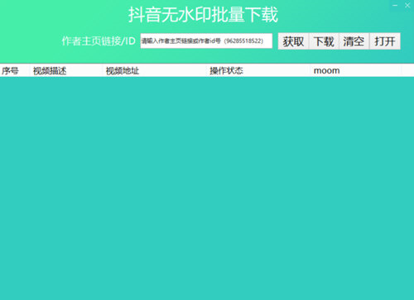The height and width of the screenshot is (300, 414).
Task: Close the application window
Action: point(407,5)
